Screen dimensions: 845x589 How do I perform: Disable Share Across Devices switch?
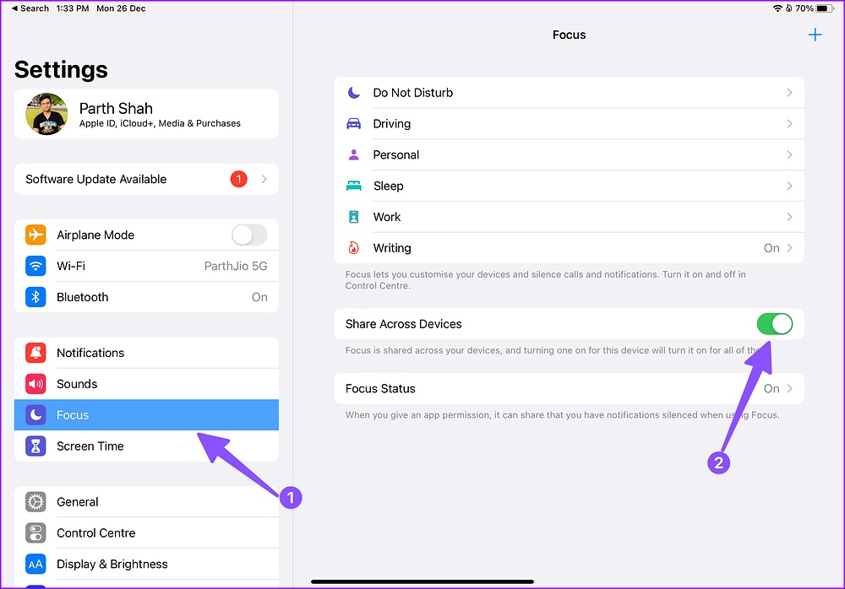(774, 324)
